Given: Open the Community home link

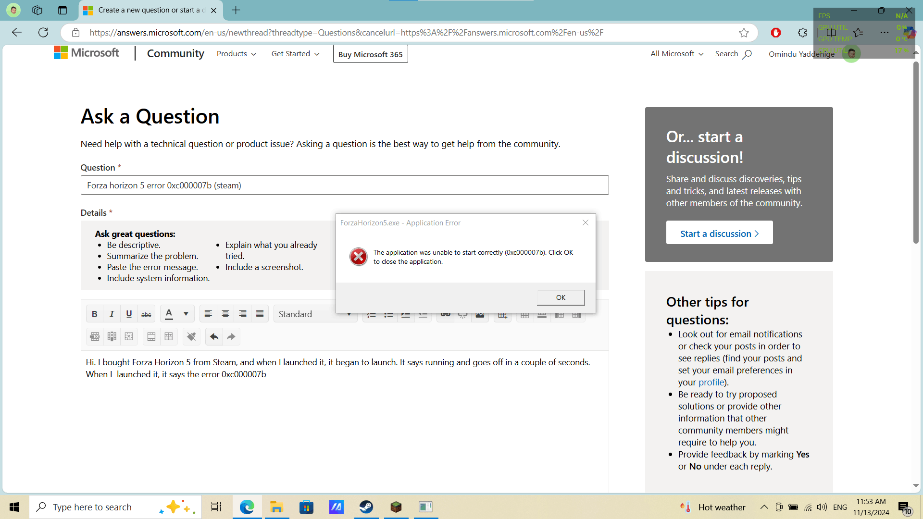Looking at the screenshot, I should click(175, 53).
